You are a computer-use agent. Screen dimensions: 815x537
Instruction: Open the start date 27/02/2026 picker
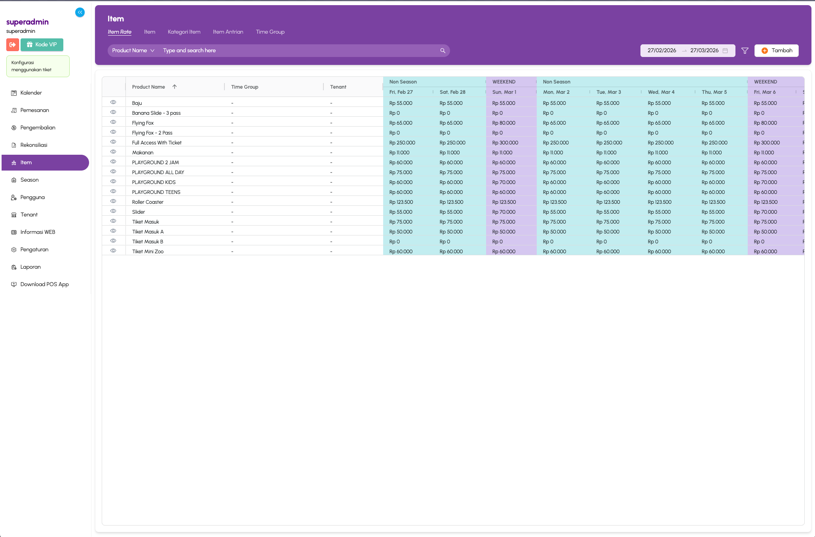661,51
